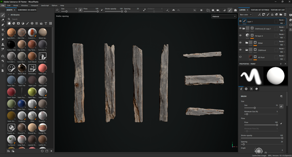Open the Viewport menu

pos(34,5)
